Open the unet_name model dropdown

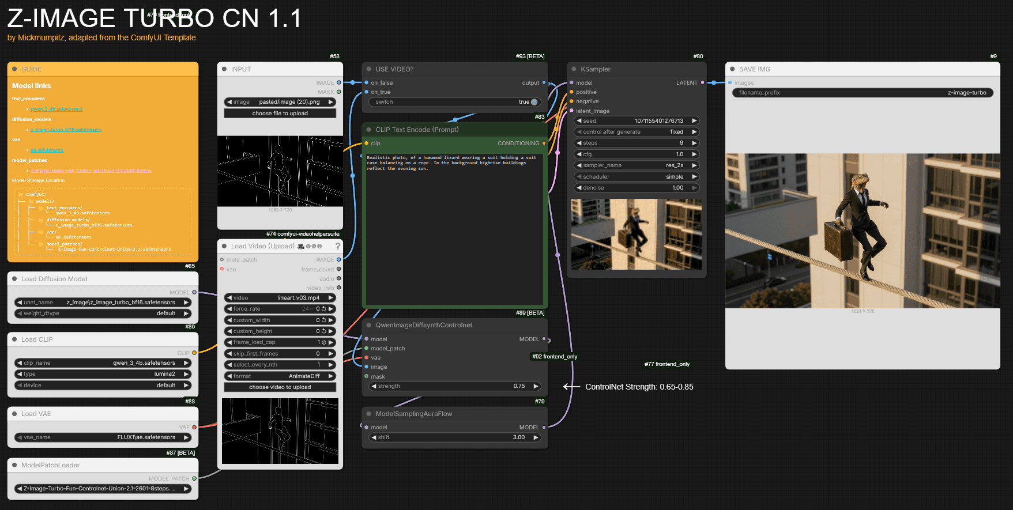[x=103, y=303]
